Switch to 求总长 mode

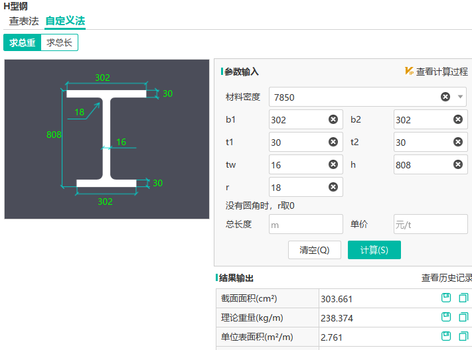(59, 42)
